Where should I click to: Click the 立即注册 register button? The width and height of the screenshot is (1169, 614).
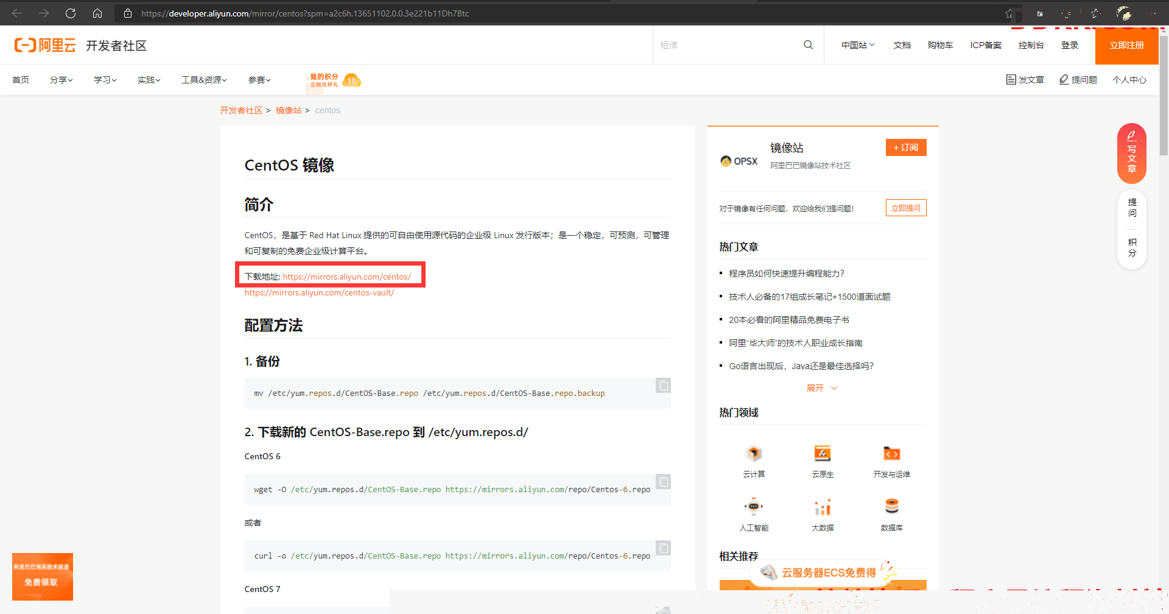tap(1126, 45)
